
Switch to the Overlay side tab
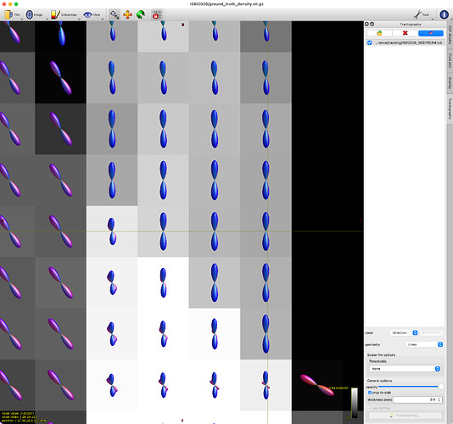[450, 83]
